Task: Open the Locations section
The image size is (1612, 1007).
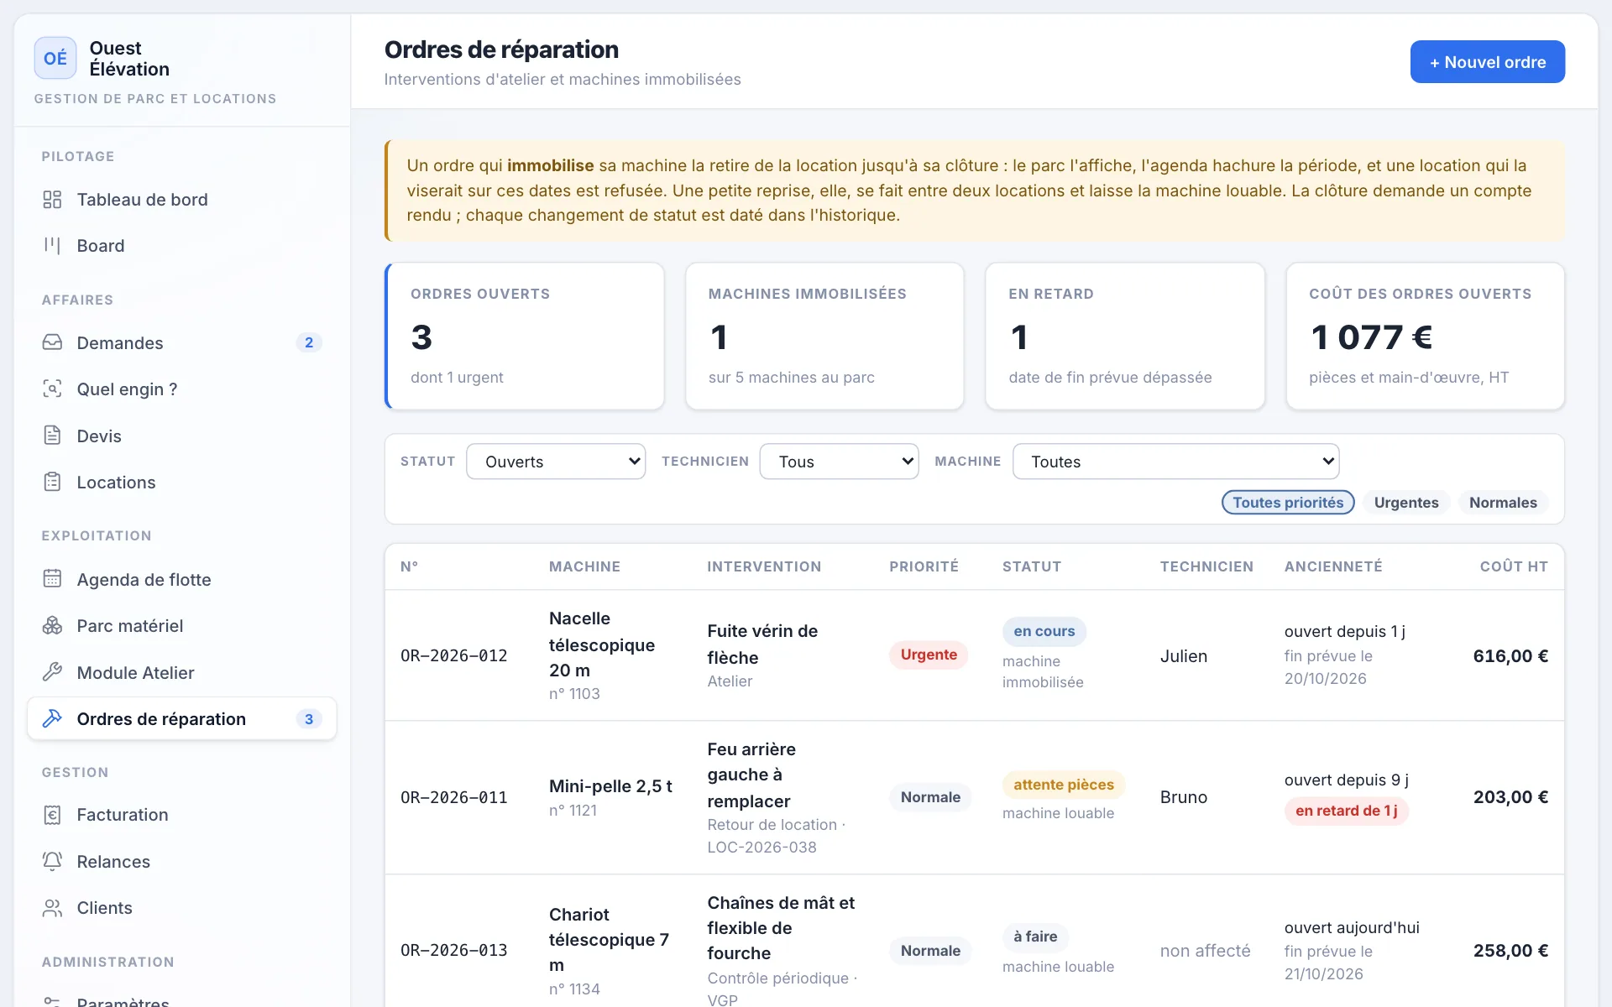Action: tap(182, 482)
